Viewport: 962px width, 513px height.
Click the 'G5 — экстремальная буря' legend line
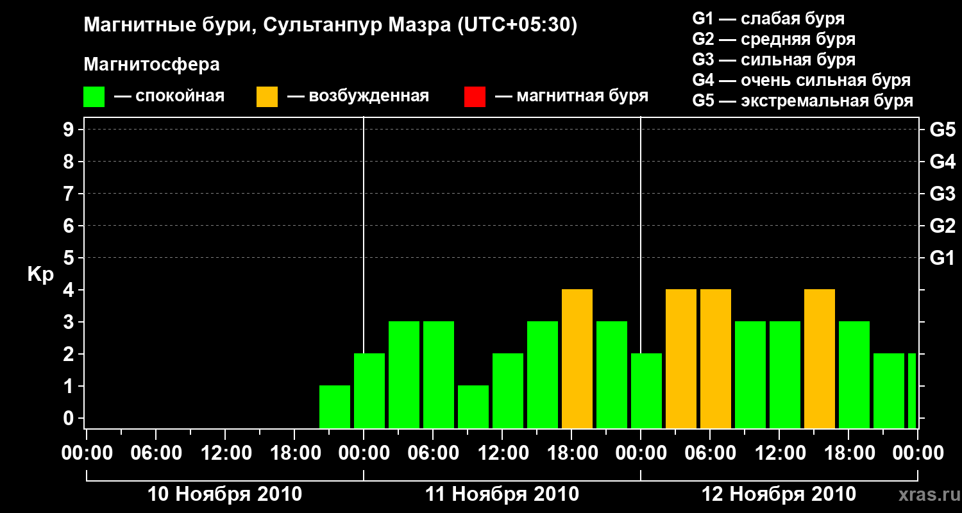click(x=803, y=101)
